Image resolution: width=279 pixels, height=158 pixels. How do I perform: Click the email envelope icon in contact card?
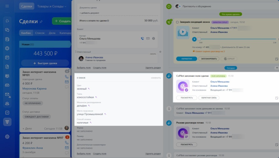[x=148, y=38]
